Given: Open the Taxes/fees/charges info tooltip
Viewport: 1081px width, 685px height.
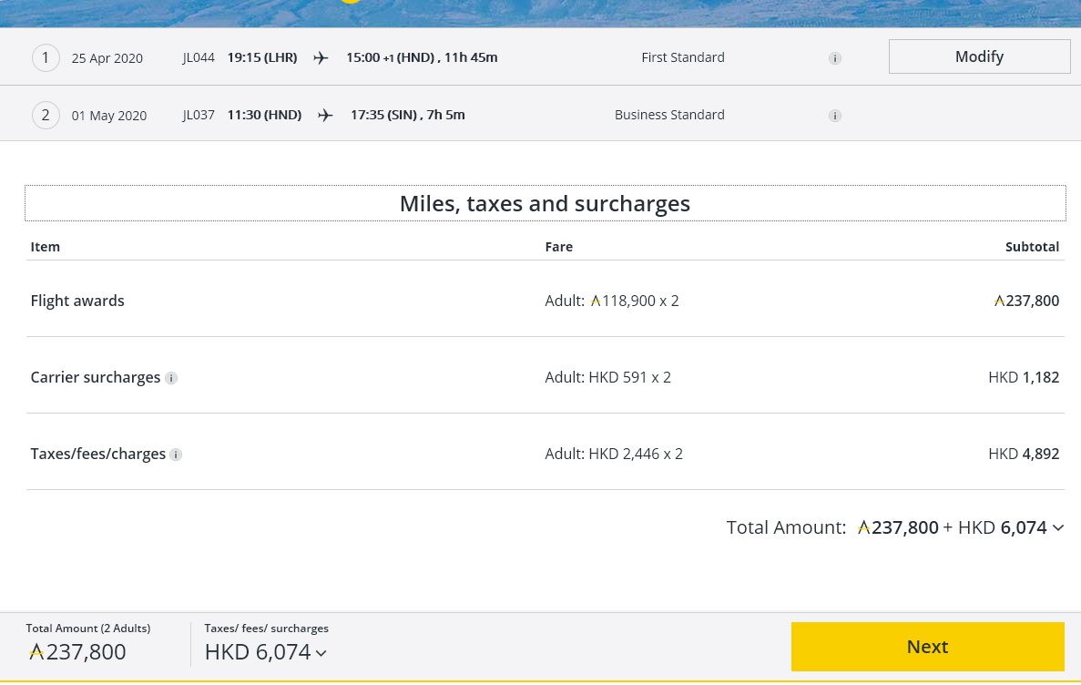Looking at the screenshot, I should coord(176,455).
